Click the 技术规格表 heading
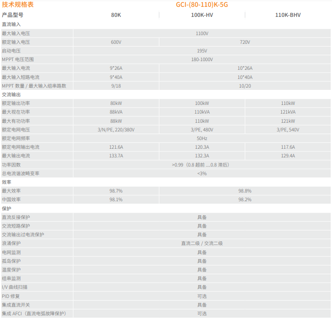Screen dimensions: 332x318 click(x=17, y=5)
